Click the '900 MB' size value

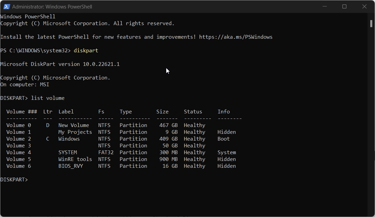(x=169, y=159)
